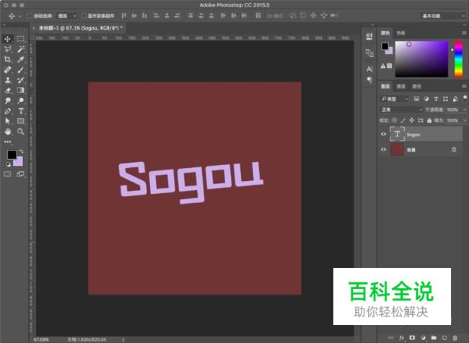This screenshot has width=469, height=343.
Task: Add a layer mask
Action: click(x=412, y=338)
